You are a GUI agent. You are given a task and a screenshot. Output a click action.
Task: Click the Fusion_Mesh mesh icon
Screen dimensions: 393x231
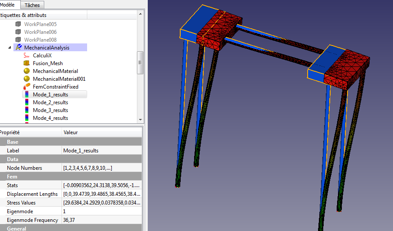[x=26, y=63]
